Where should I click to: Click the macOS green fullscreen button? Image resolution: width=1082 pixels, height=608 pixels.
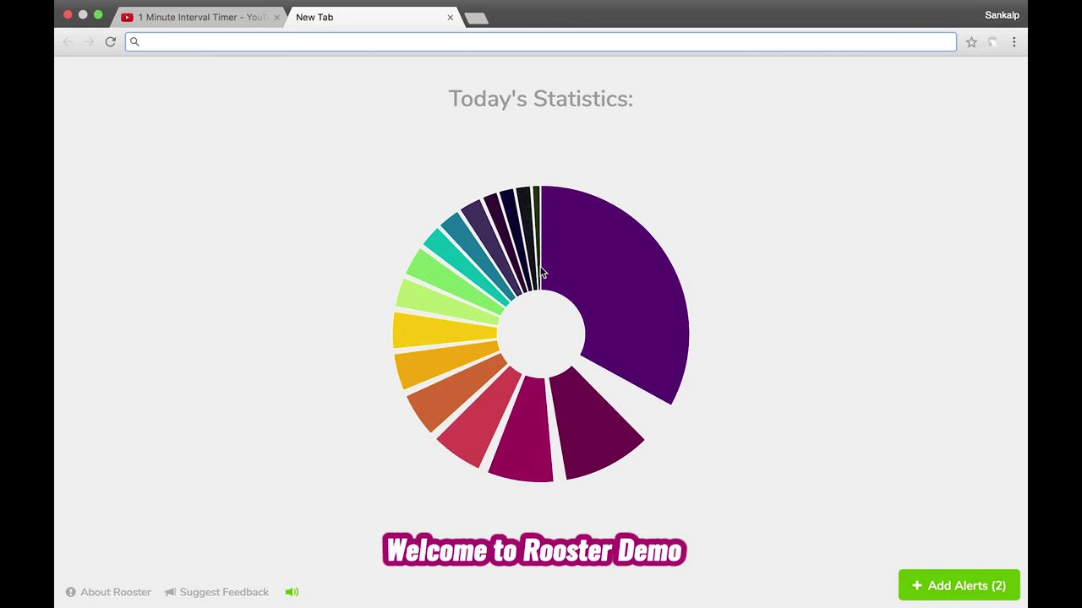(98, 15)
